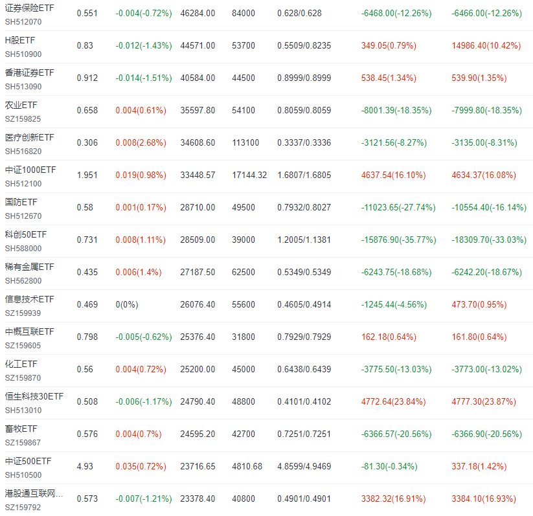The height and width of the screenshot is (516, 533).
Task: Select the 中证500ETF fund name
Action: (28, 461)
